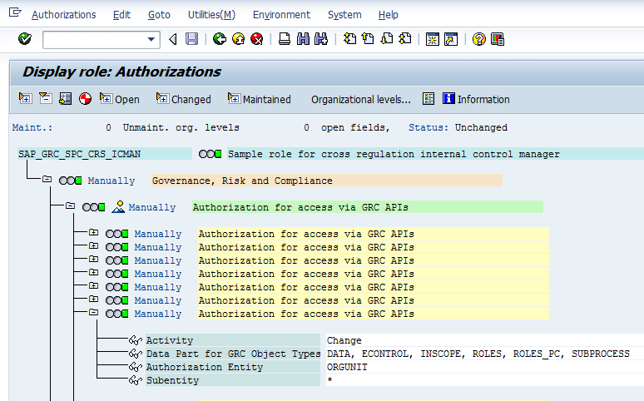Click the selection criteria icon beside Collapse
This screenshot has width=644, height=401.
click(x=65, y=99)
